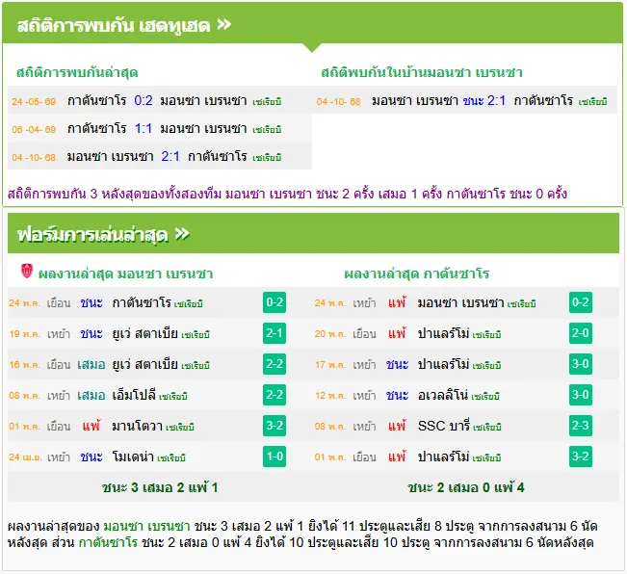
Task: Click the อเวลลิโน่ opponent name
Action: [x=443, y=395]
